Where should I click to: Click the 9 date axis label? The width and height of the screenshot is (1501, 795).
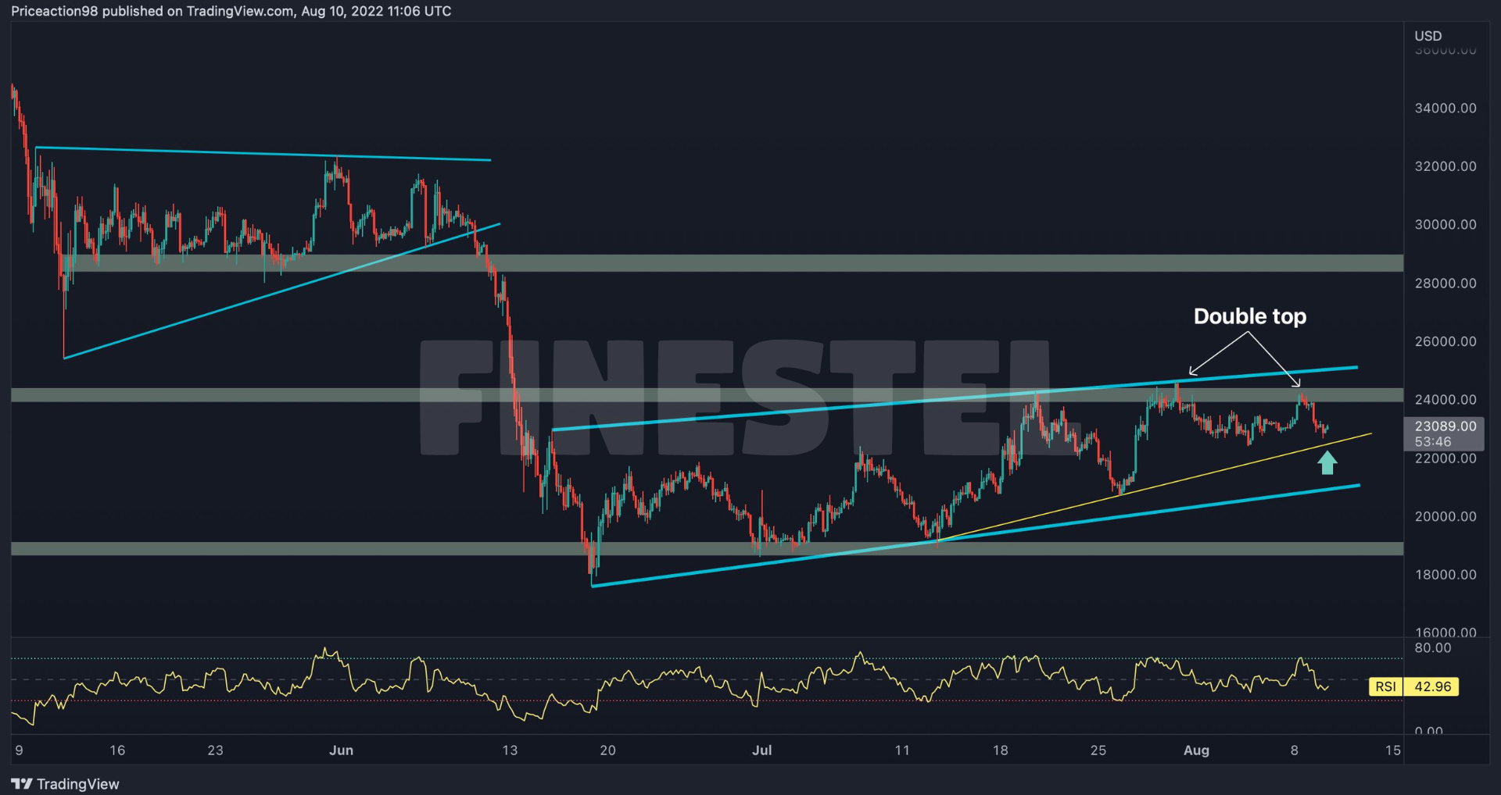tap(19, 750)
